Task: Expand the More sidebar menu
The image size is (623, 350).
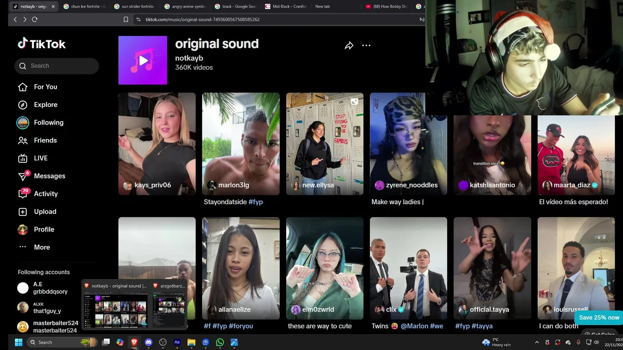Action: click(x=42, y=247)
